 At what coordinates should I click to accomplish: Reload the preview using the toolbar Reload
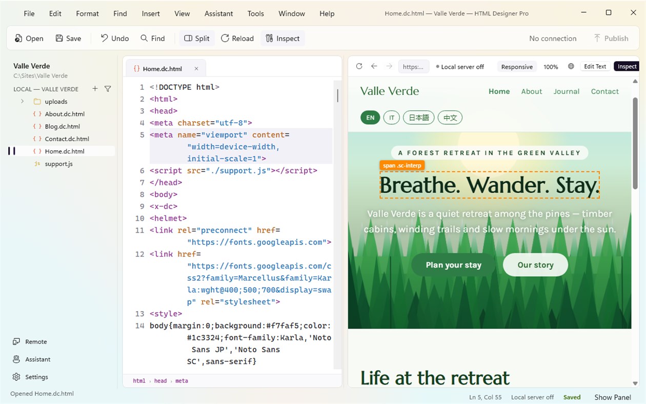pyautogui.click(x=237, y=39)
